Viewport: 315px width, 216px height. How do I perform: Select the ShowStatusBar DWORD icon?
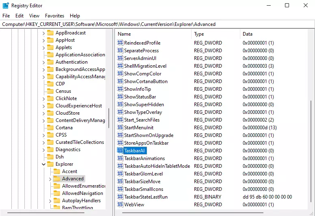tap(120, 97)
